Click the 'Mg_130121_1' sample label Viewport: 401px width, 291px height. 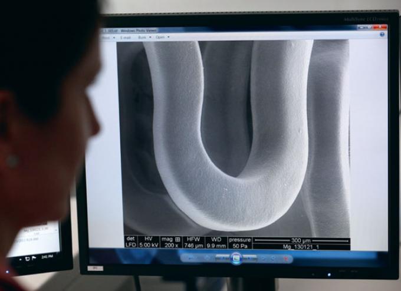coord(301,247)
